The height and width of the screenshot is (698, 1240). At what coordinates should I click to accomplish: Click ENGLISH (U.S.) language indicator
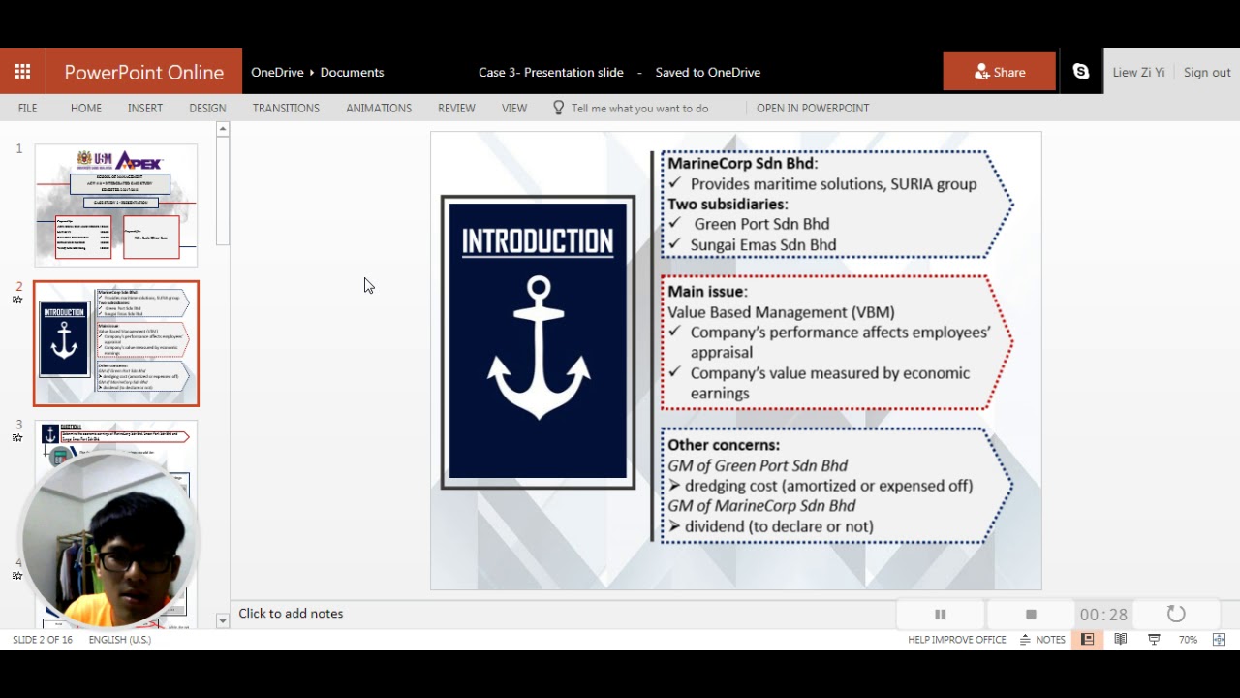(x=120, y=640)
